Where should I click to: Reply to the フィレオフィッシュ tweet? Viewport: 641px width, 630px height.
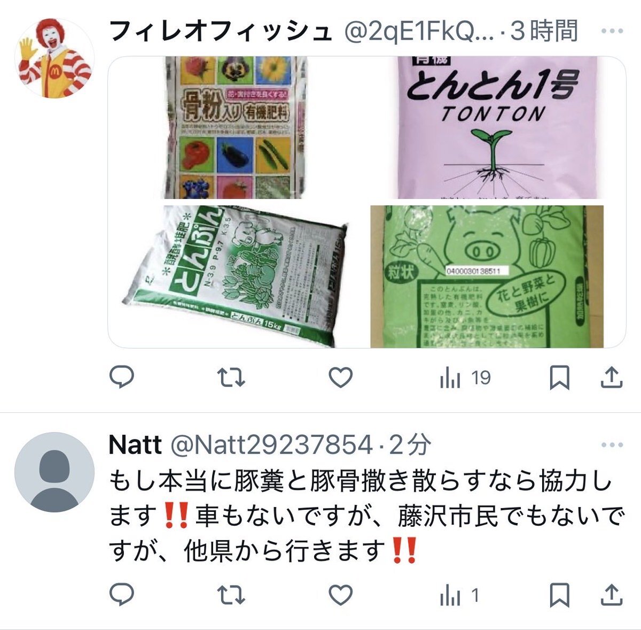[121, 378]
